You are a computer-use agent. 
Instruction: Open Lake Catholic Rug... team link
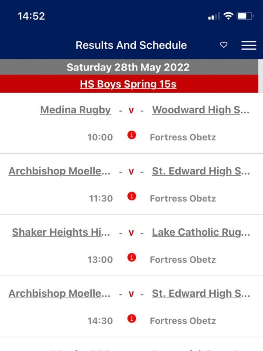(x=201, y=232)
